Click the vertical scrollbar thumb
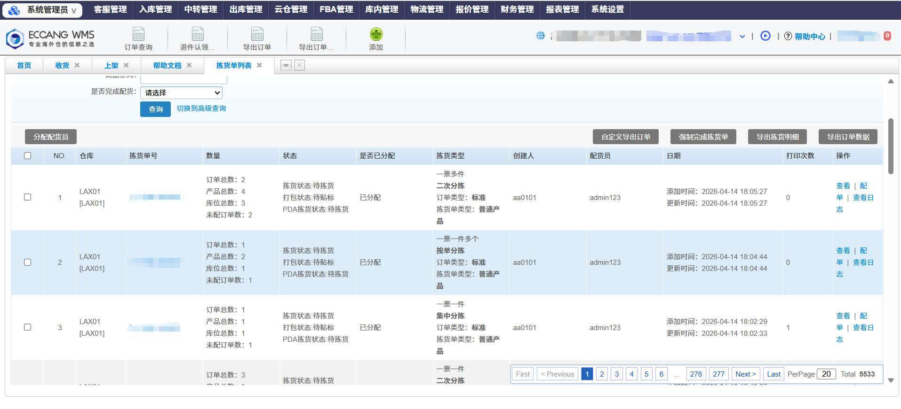901x409 pixels. coord(891,146)
